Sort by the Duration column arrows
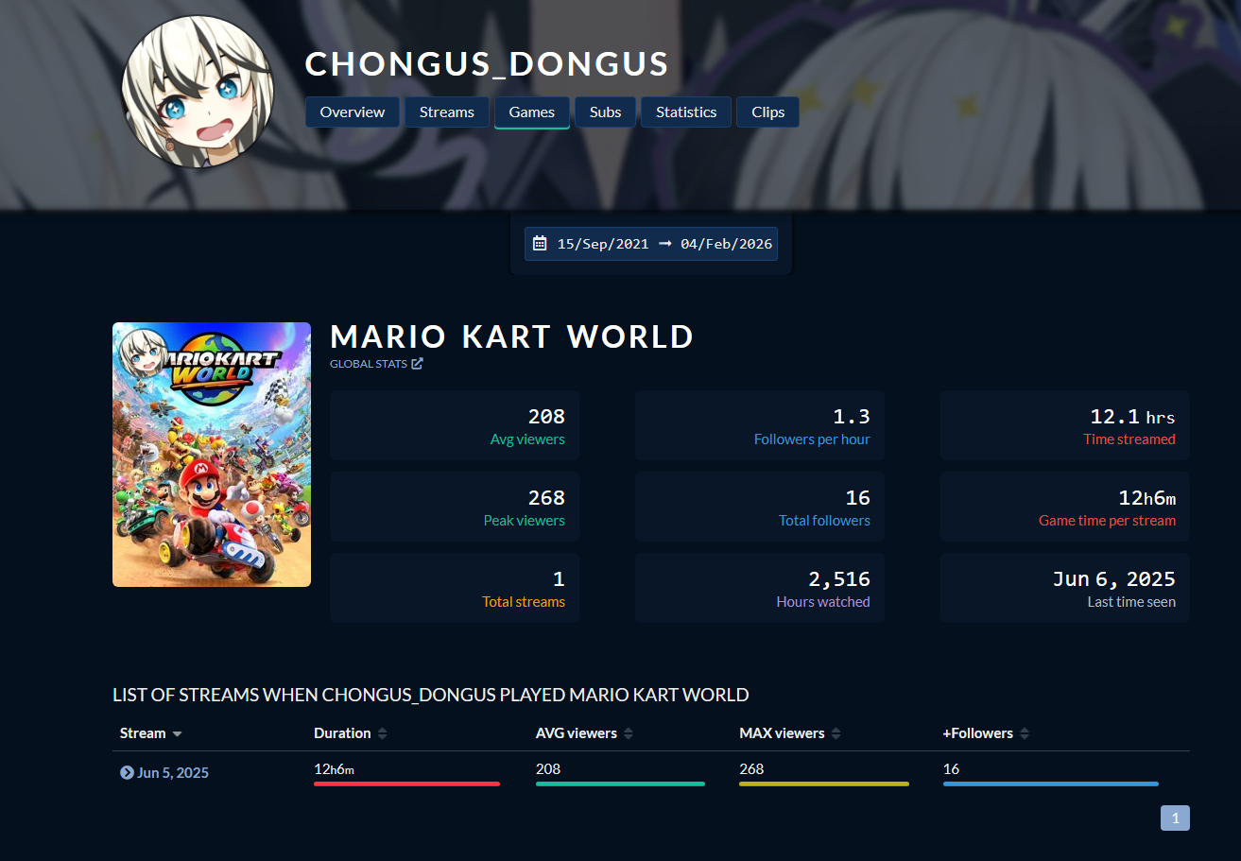The height and width of the screenshot is (861, 1241). [x=382, y=733]
